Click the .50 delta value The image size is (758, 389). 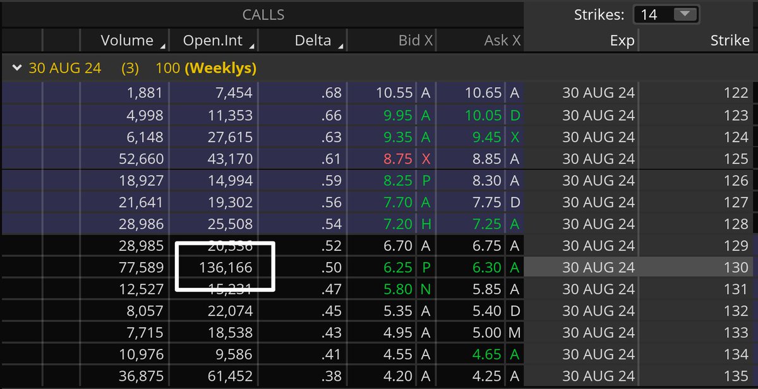pos(331,268)
